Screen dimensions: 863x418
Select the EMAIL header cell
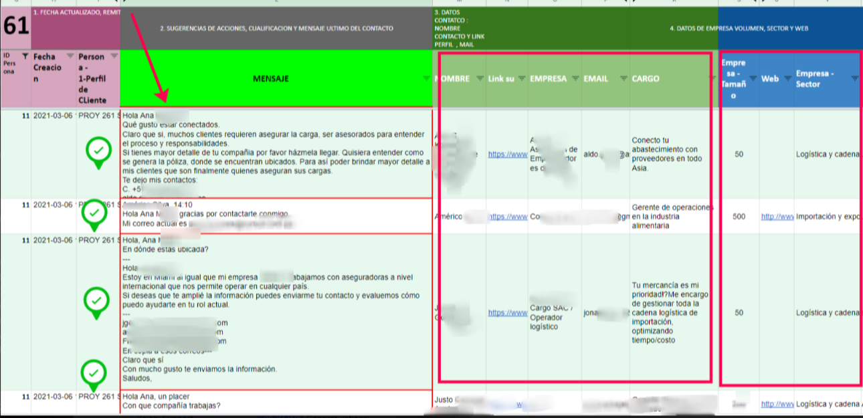[x=605, y=78]
